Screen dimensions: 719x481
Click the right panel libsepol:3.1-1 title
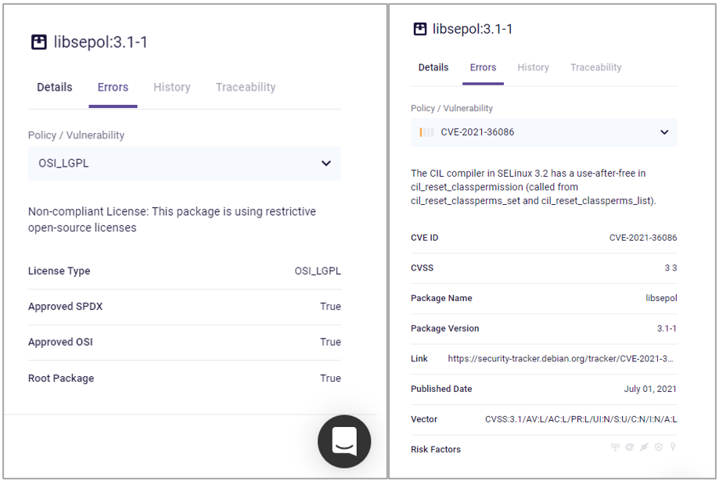tap(473, 29)
